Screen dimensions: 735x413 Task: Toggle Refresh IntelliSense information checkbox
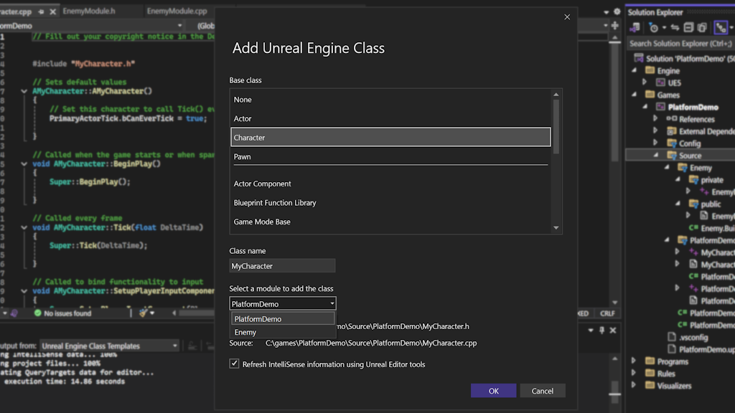point(234,364)
